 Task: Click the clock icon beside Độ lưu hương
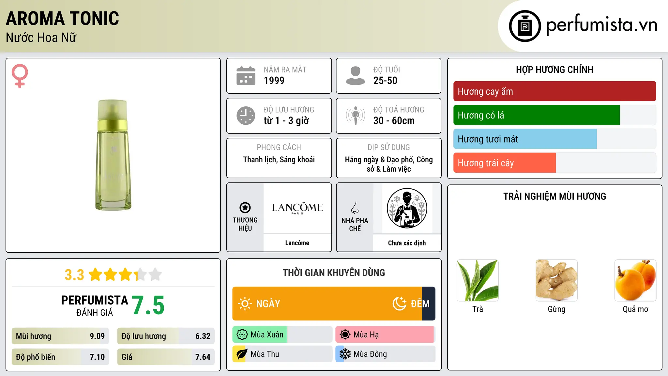pos(246,116)
